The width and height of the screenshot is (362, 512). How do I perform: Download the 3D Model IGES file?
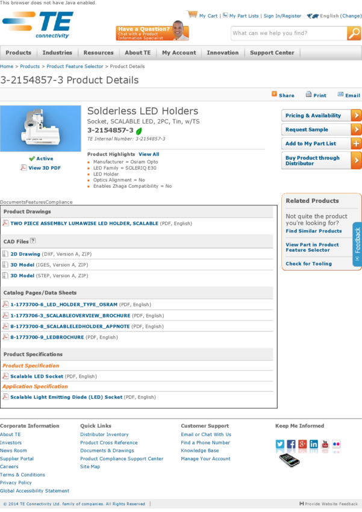click(x=22, y=265)
